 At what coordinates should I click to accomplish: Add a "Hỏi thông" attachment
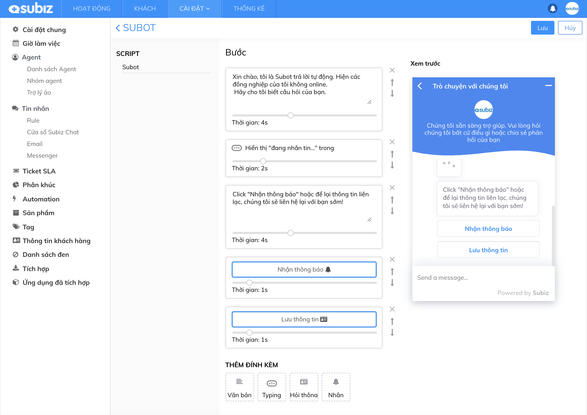[304, 387]
